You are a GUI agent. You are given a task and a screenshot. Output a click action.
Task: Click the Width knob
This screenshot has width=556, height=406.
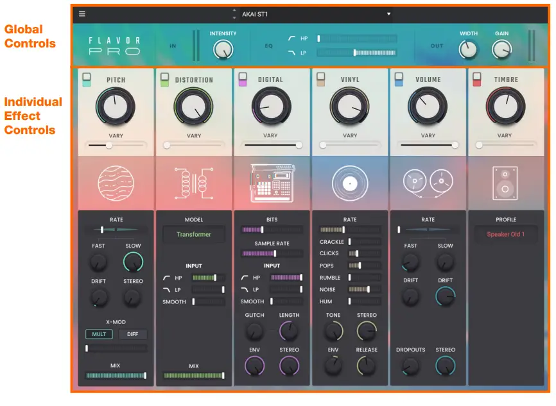tap(468, 49)
